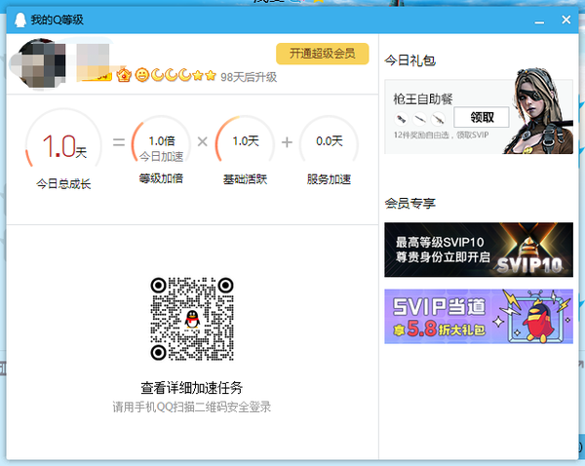Click the 98天后升级 text
The height and width of the screenshot is (466, 585).
coord(249,76)
